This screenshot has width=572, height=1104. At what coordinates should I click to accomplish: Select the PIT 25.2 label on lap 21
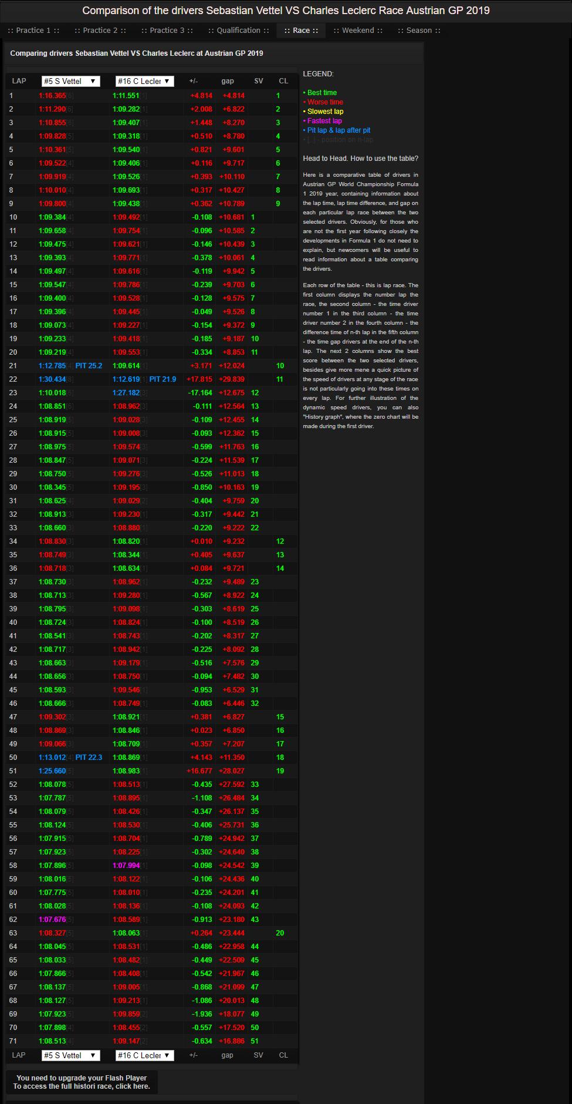89,366
